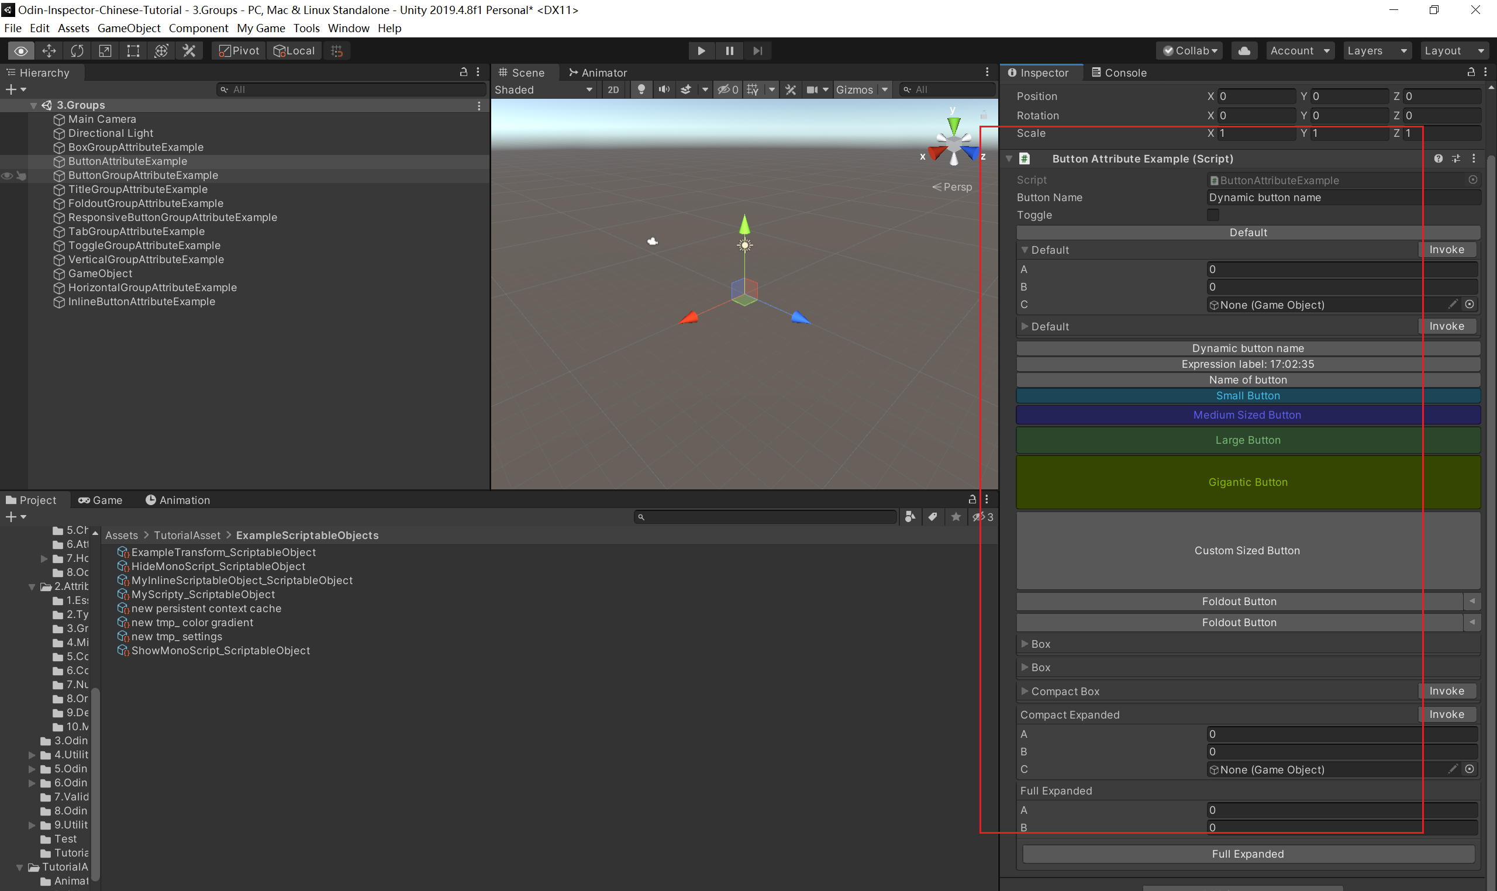The height and width of the screenshot is (891, 1497).
Task: Toggle the hidden packages count icon
Action: coord(983,516)
